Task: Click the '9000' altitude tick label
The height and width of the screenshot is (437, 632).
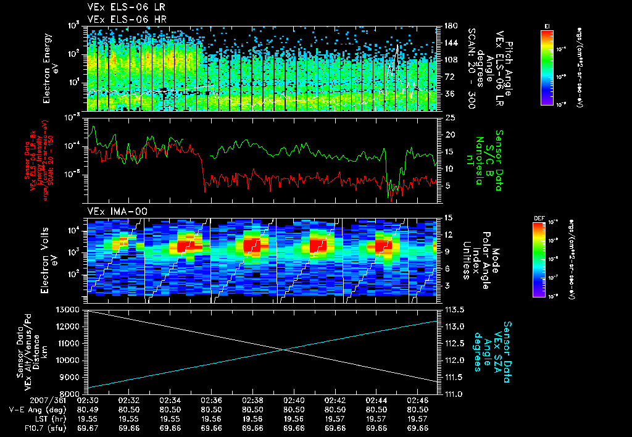Action: (69, 377)
